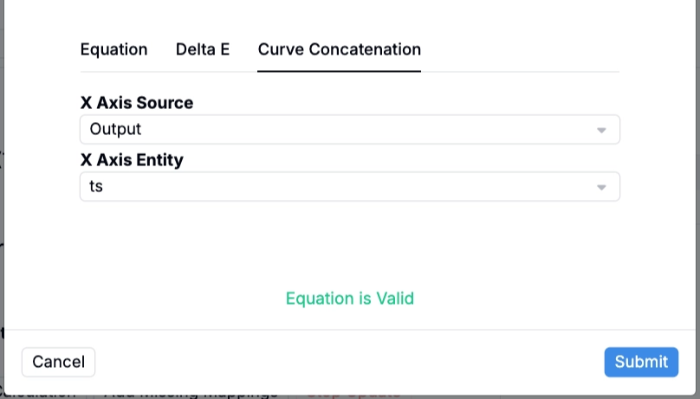Click the "Equation is Valid" status message

pyautogui.click(x=350, y=299)
